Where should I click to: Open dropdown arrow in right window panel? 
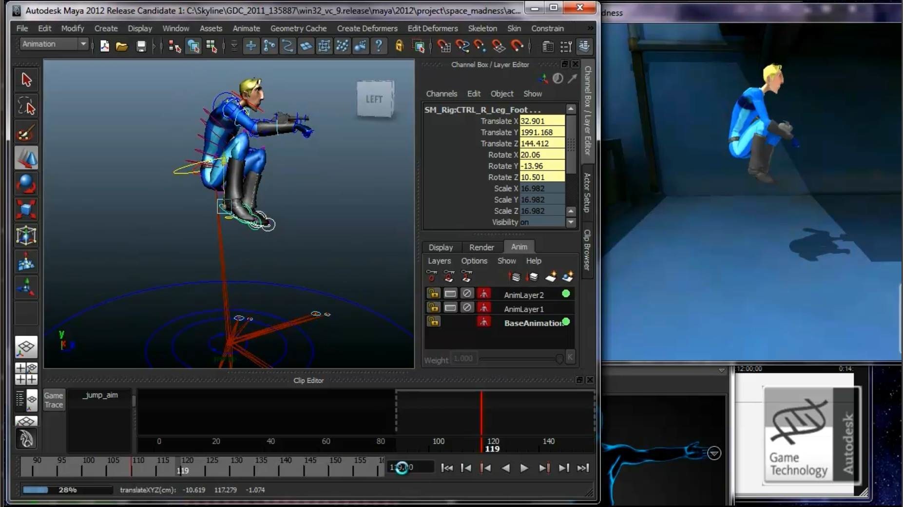(x=722, y=370)
